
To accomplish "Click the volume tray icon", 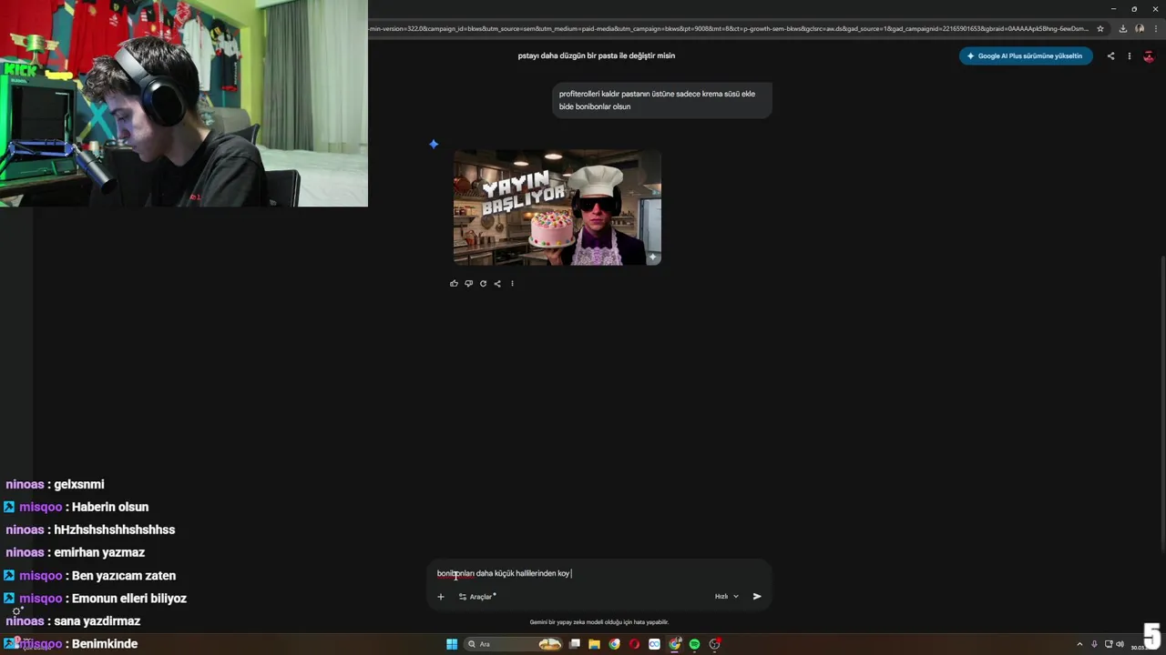I will click(x=1120, y=644).
